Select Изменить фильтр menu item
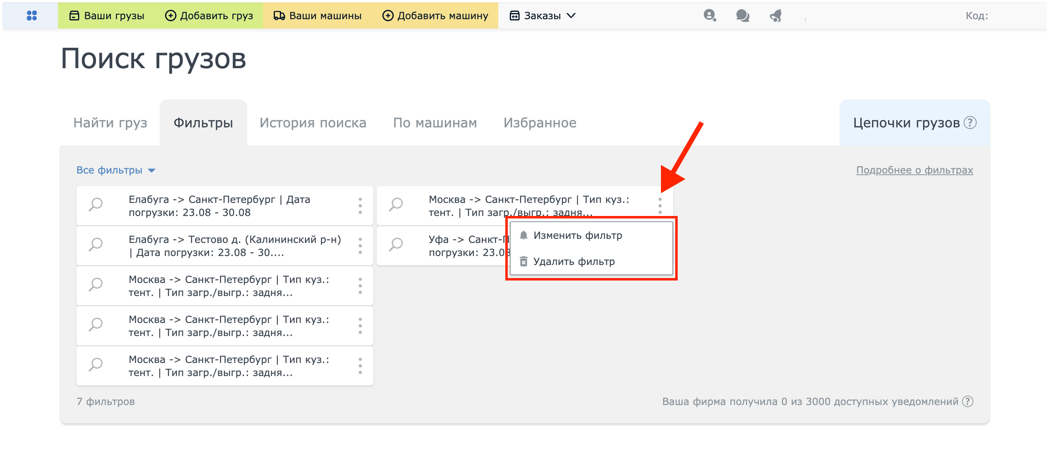1049x472 pixels. tap(577, 235)
